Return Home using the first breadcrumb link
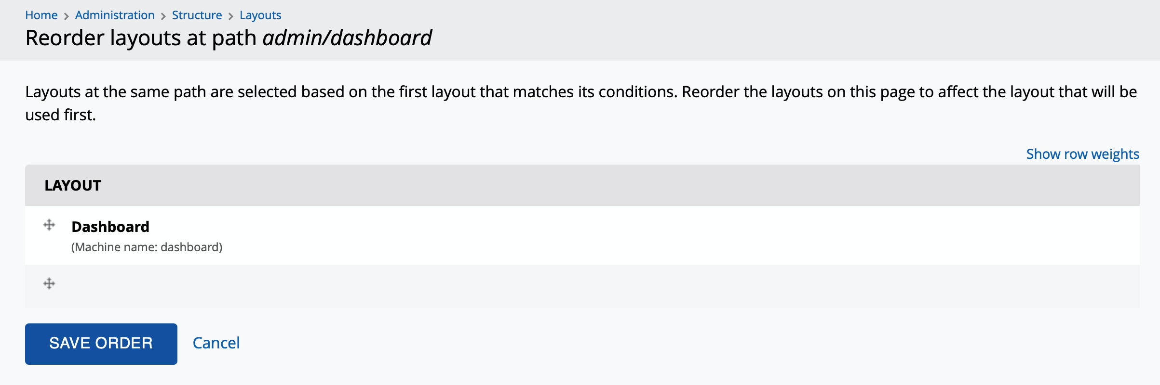This screenshot has width=1160, height=385. (41, 15)
